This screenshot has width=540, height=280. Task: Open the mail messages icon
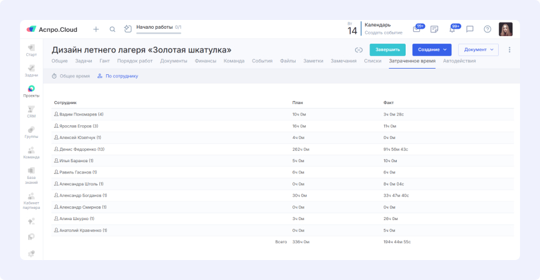[x=417, y=29]
